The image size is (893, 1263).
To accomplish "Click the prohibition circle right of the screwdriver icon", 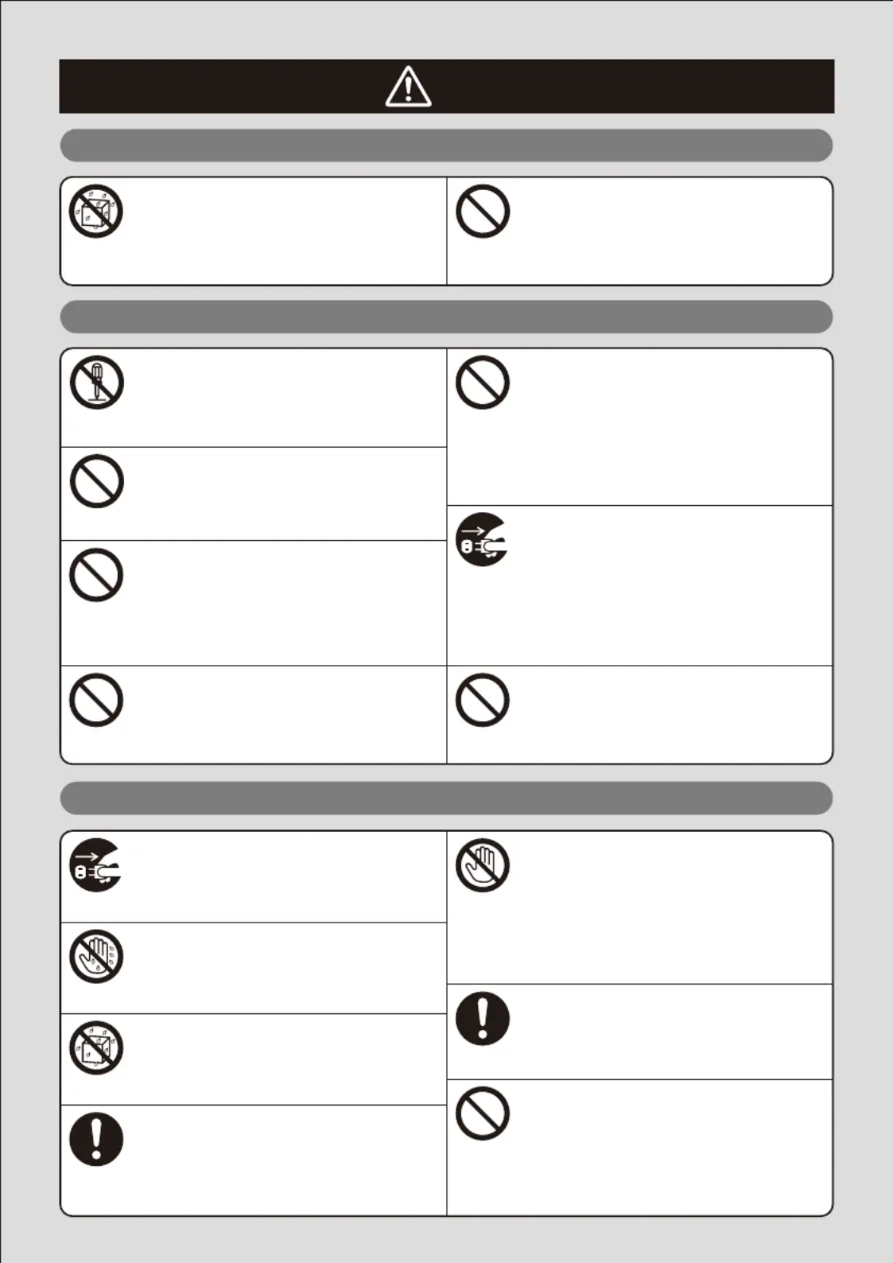I will pos(483,383).
